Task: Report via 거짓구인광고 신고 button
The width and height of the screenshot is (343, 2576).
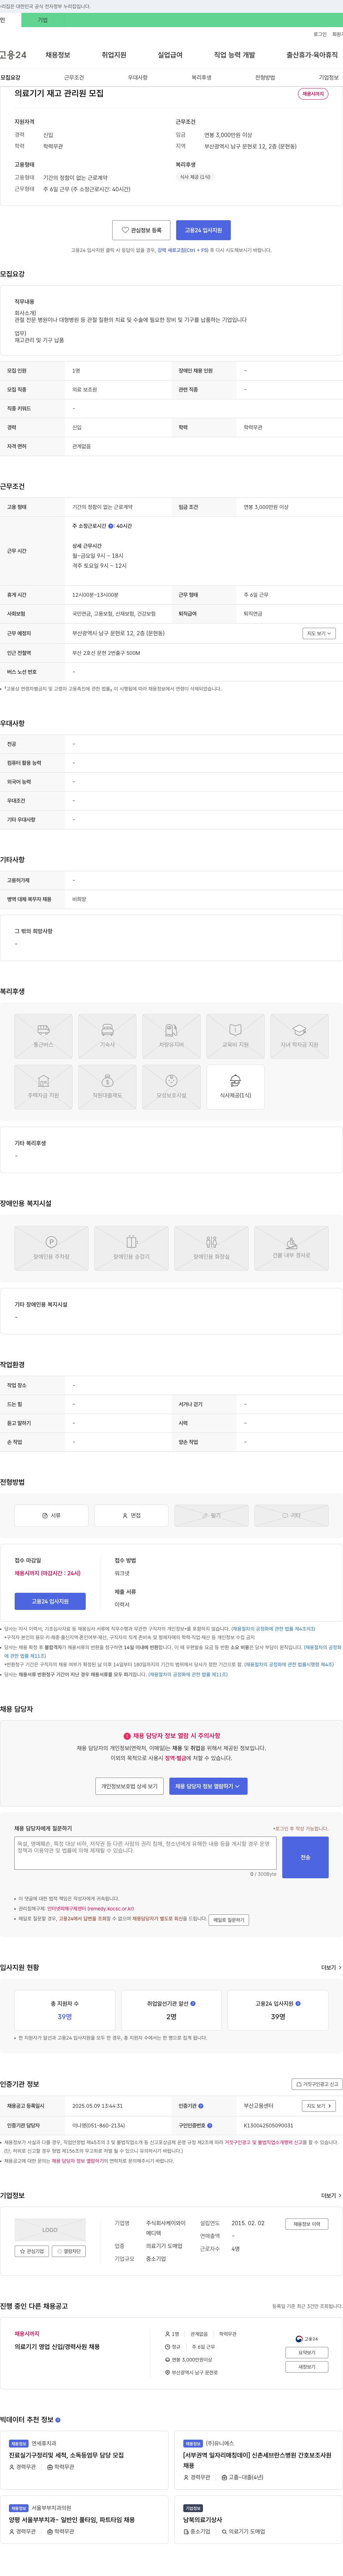Action: pyautogui.click(x=317, y=2084)
